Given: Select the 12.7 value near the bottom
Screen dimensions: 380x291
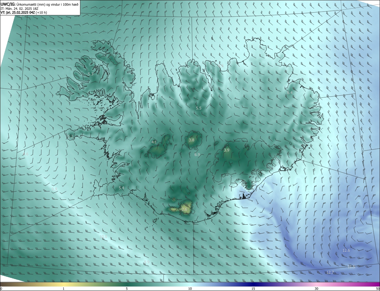Looking at the screenshot, I should [x=330, y=273].
